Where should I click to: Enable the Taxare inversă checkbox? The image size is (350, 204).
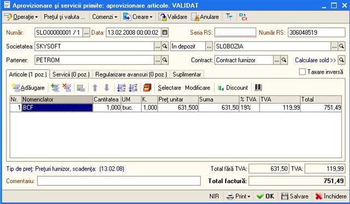tap(302, 71)
